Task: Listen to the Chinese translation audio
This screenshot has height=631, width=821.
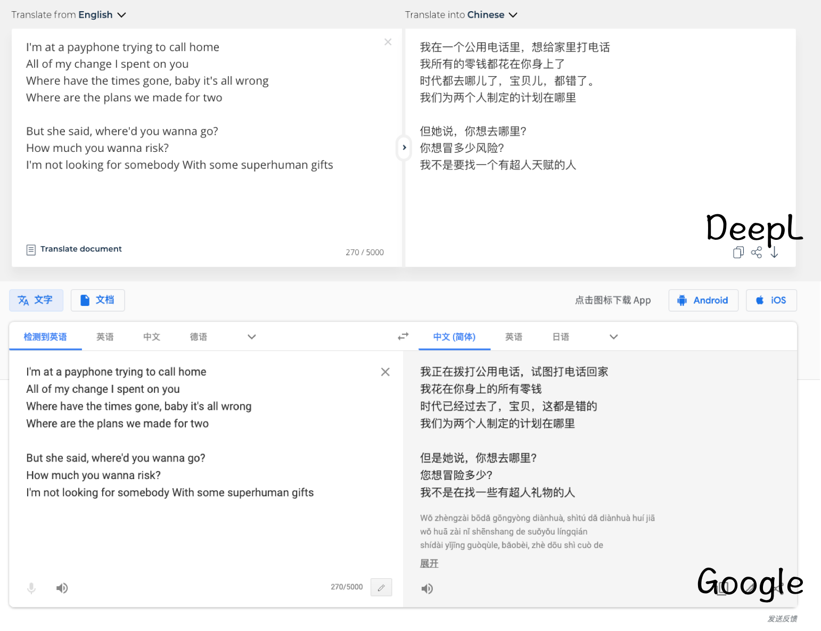Action: click(427, 588)
